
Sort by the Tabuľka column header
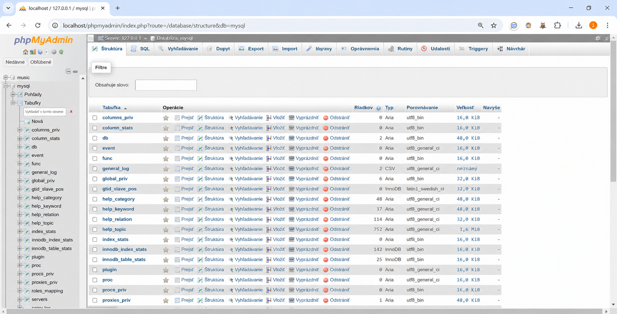111,108
